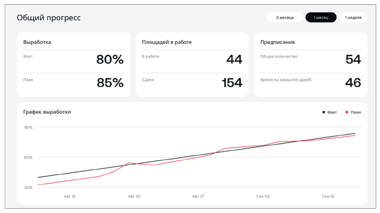This screenshot has height=213, width=380.
Task: Click the 85% plan value
Action: click(110, 83)
